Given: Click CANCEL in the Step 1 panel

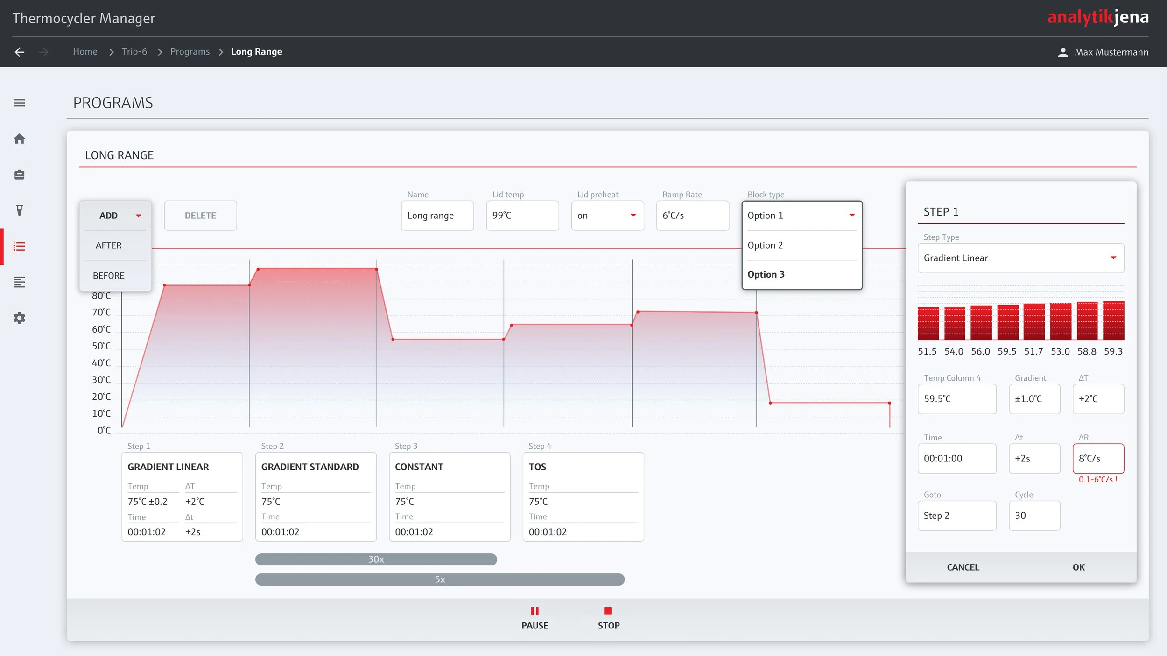Looking at the screenshot, I should pos(963,567).
